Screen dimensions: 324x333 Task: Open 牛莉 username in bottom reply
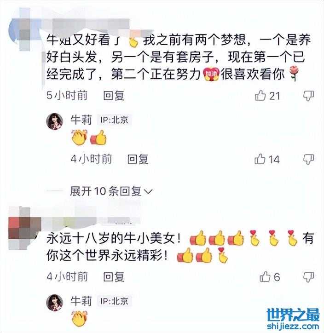pos(81,301)
